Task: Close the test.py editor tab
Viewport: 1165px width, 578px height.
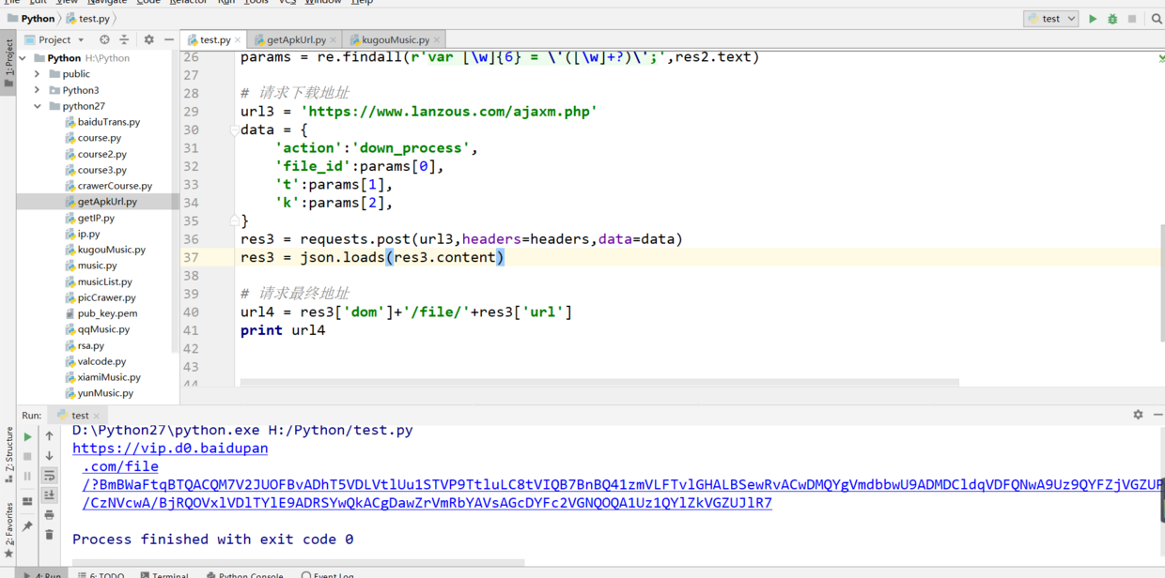Action: coord(238,40)
